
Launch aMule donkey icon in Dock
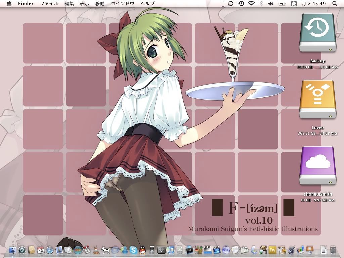coord(96,250)
